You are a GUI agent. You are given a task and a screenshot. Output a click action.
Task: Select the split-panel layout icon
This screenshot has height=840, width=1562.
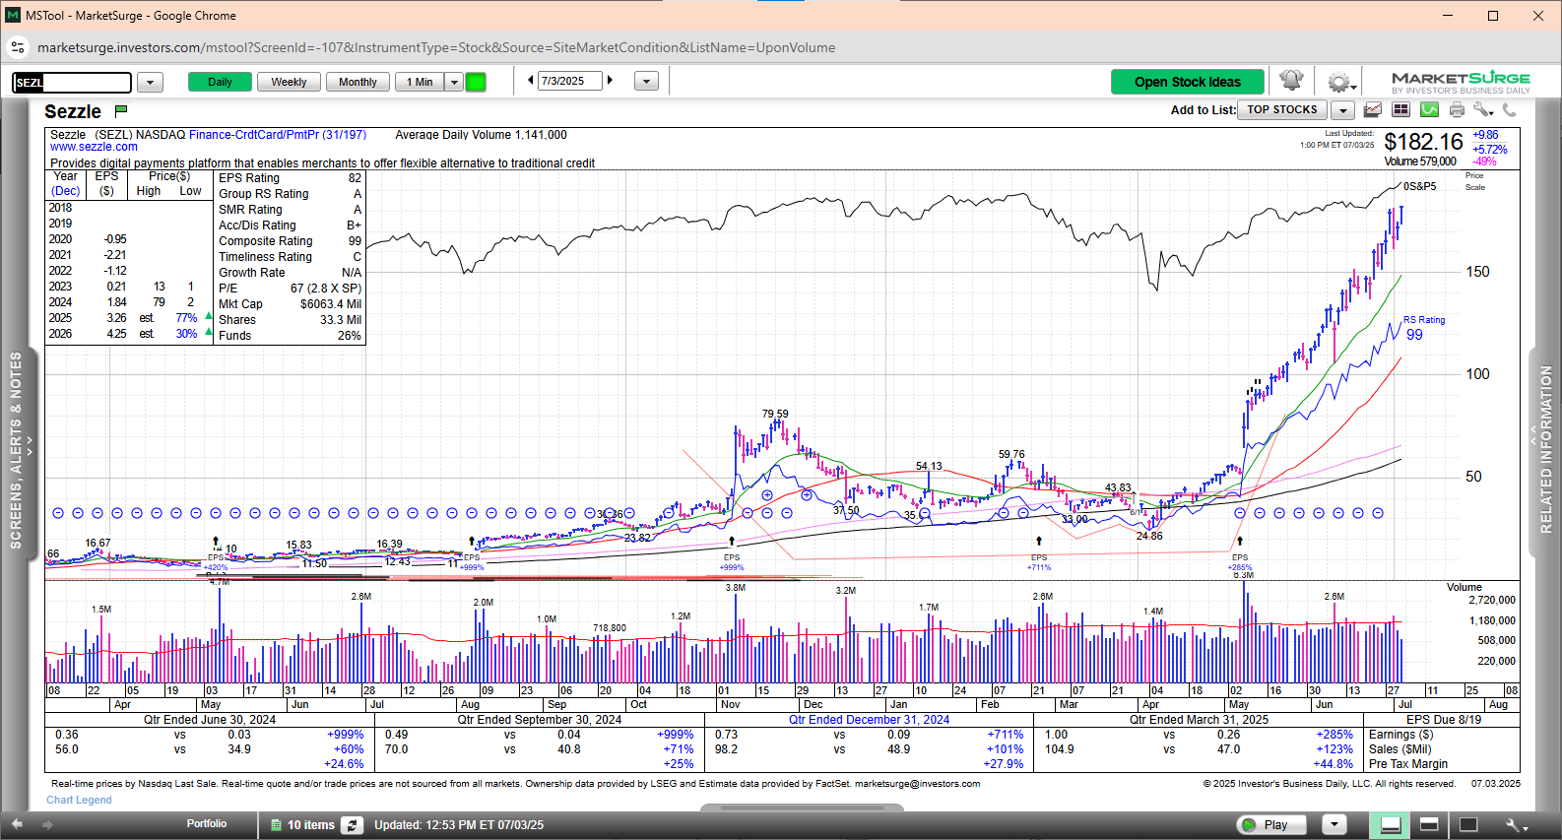coord(1429,824)
